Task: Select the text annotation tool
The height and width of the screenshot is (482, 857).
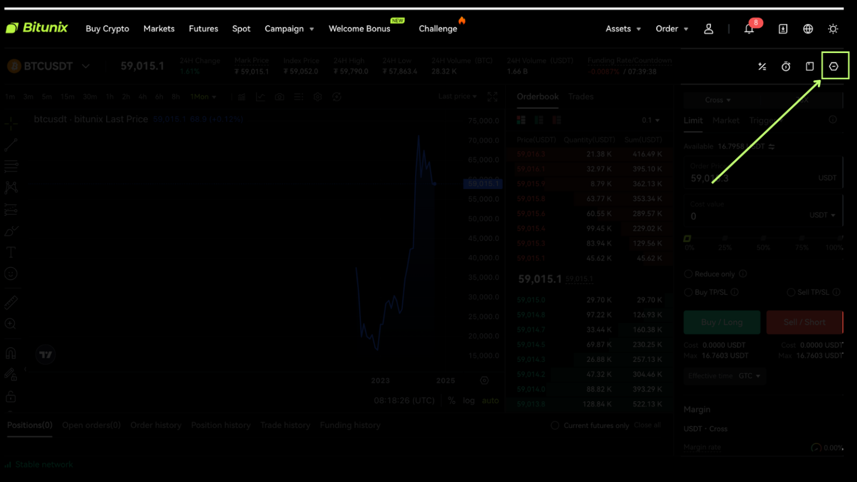Action: pyautogui.click(x=10, y=252)
